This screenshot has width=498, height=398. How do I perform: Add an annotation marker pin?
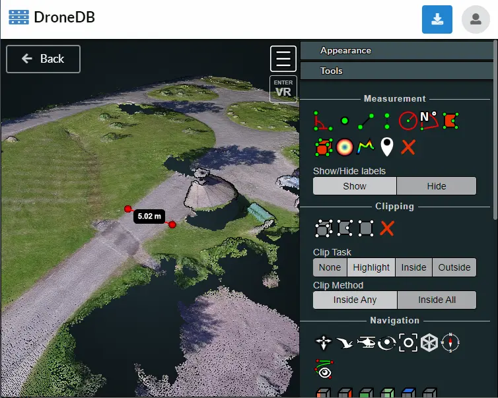coord(386,147)
